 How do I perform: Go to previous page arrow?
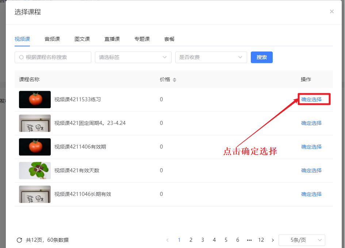168,240
